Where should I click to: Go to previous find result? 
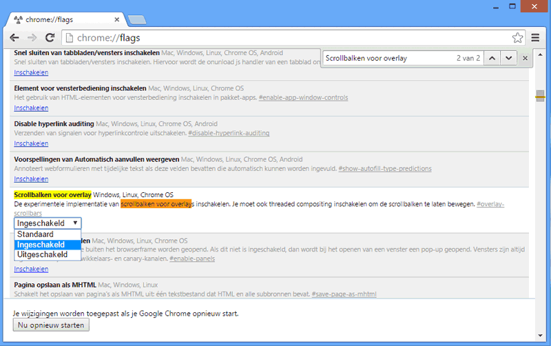[492, 58]
